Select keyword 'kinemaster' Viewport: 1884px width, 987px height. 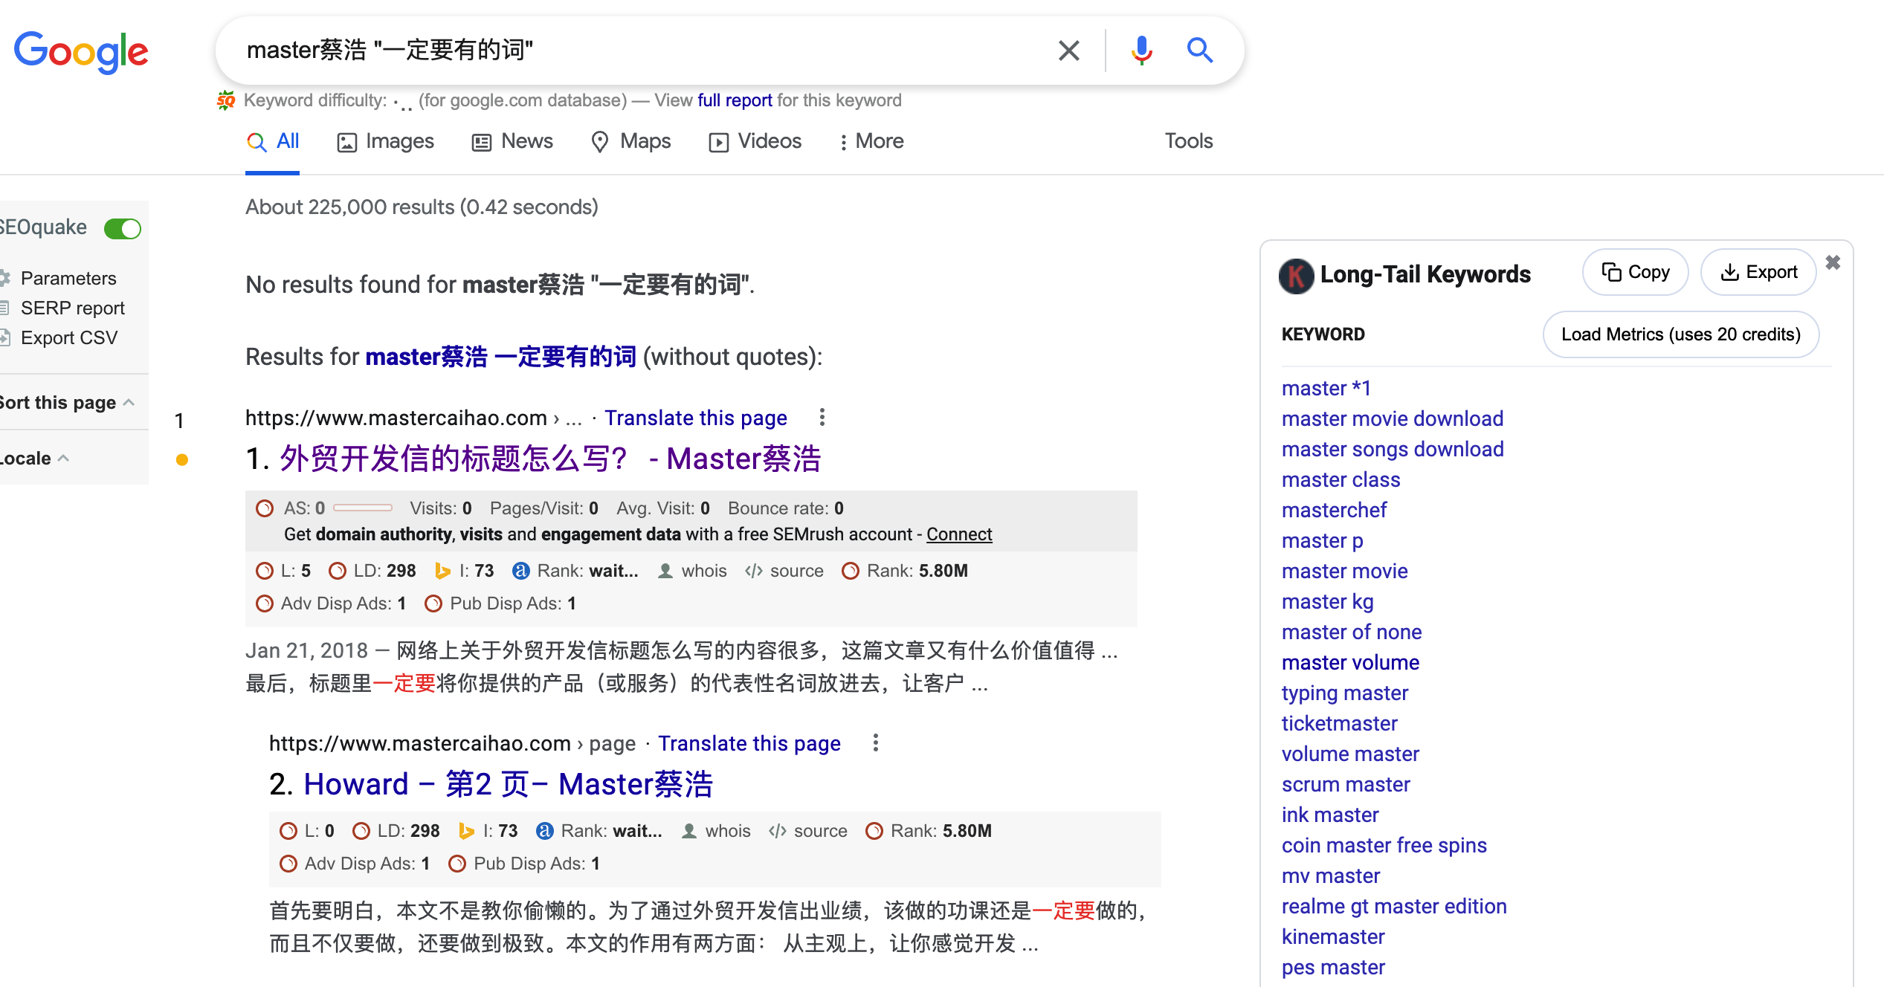pyautogui.click(x=1333, y=936)
